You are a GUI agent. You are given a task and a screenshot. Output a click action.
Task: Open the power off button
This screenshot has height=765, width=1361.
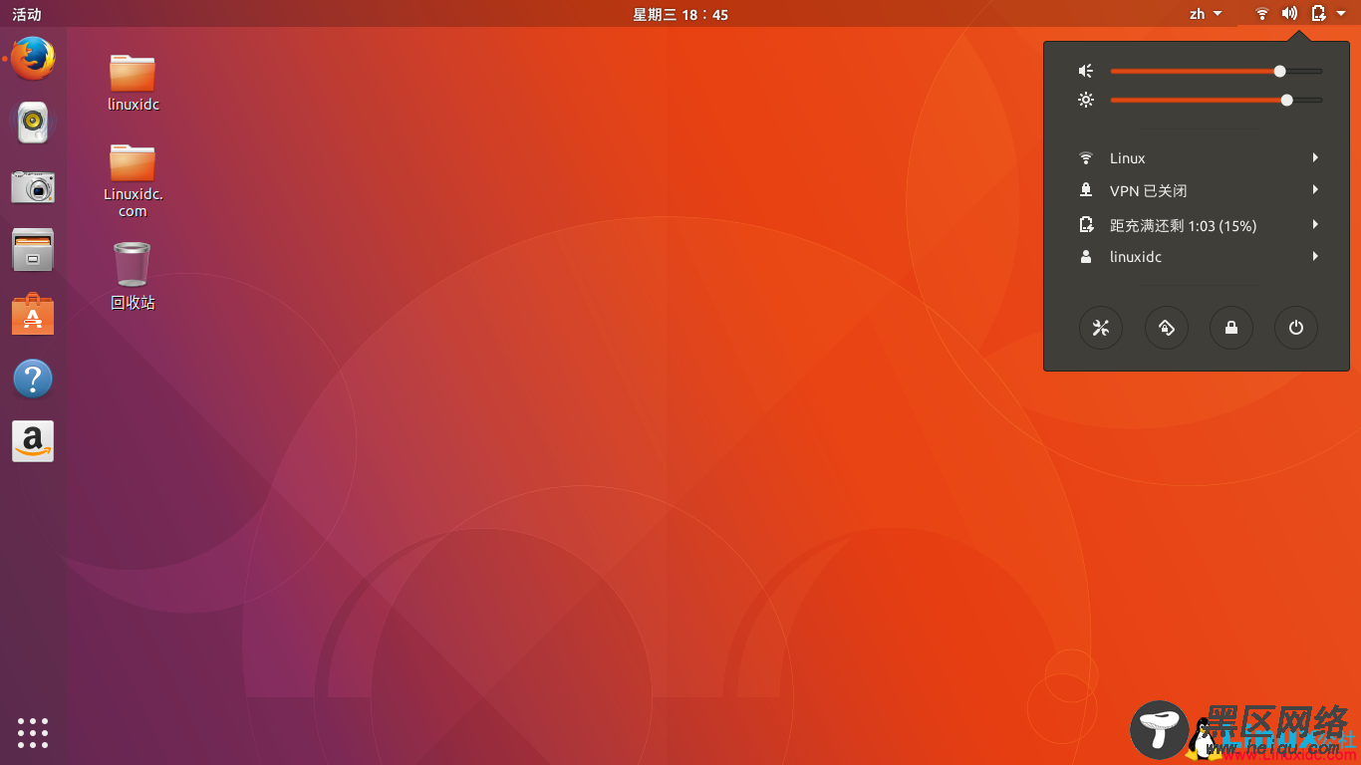click(x=1296, y=328)
